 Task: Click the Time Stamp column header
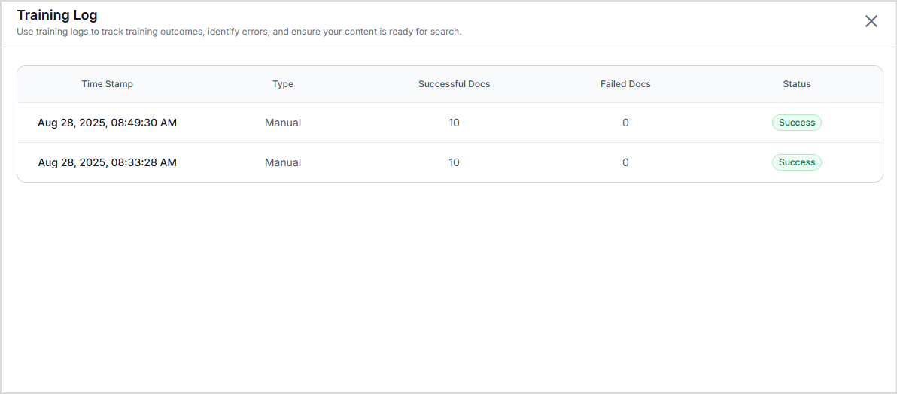107,84
